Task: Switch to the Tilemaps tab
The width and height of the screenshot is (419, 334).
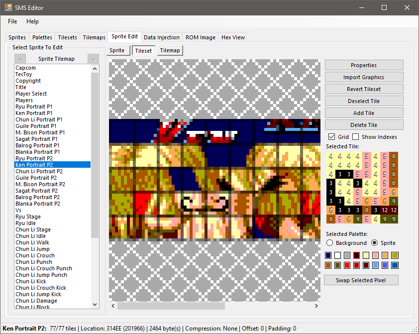Action: 94,37
